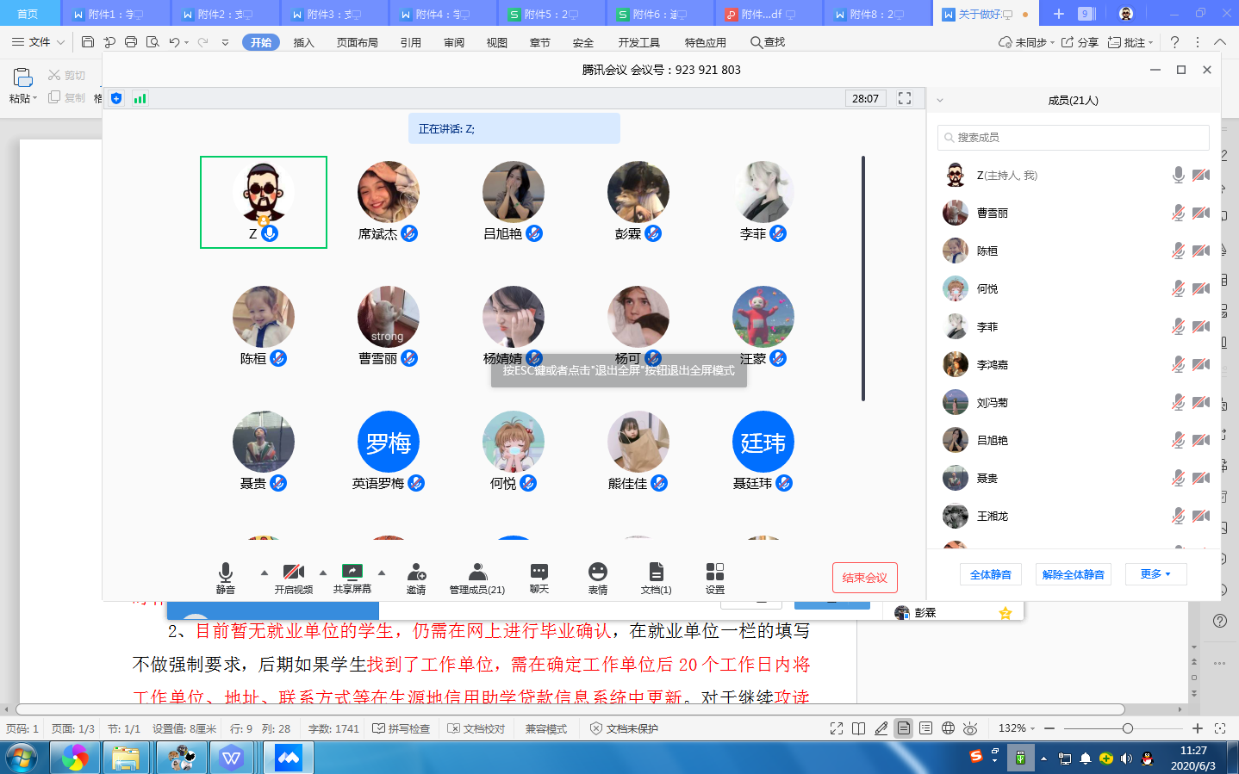Toggle microphone for member 曹雪丽 in list
This screenshot has width=1239, height=774.
(1178, 213)
